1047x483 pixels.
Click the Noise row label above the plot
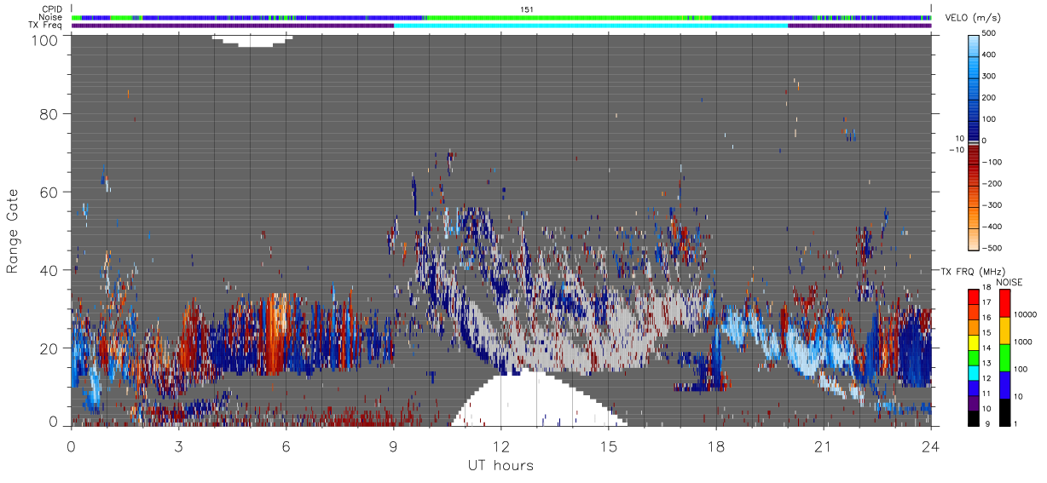click(51, 17)
